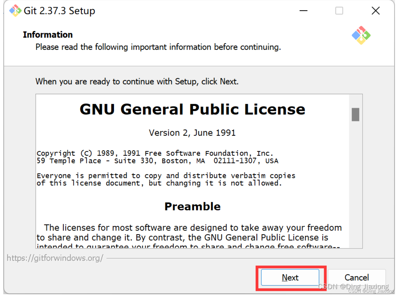This screenshot has height=296, width=398.
Task: Click the Copyright (C) 1989, 1991 line
Action: (x=155, y=153)
